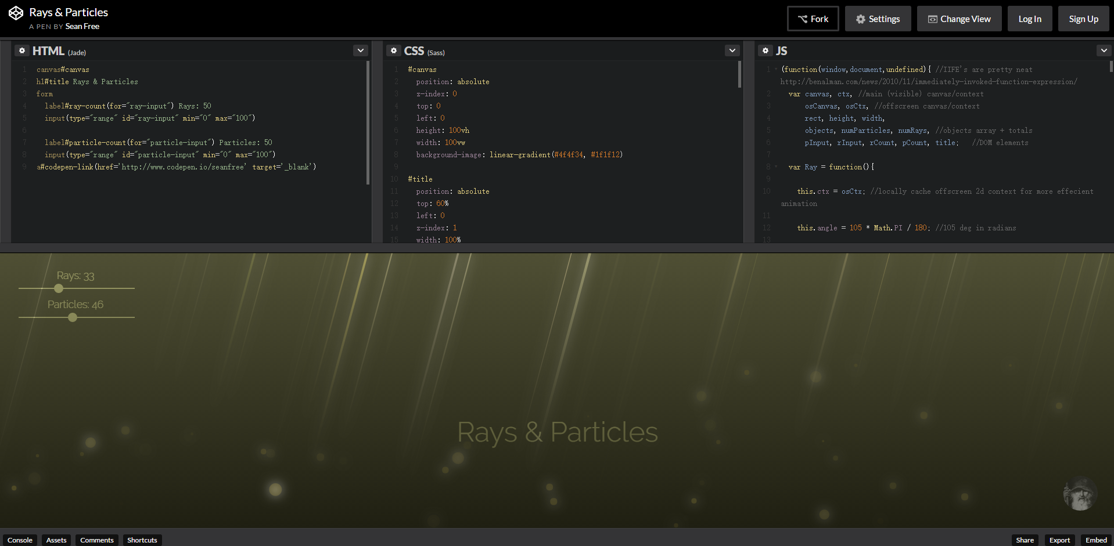Click the "HTML" panel title
The width and height of the screenshot is (1114, 546).
pos(48,51)
